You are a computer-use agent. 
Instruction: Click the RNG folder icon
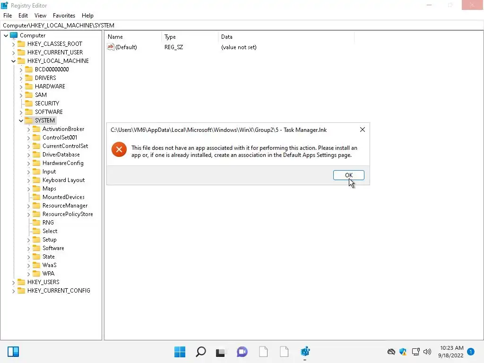(36, 222)
